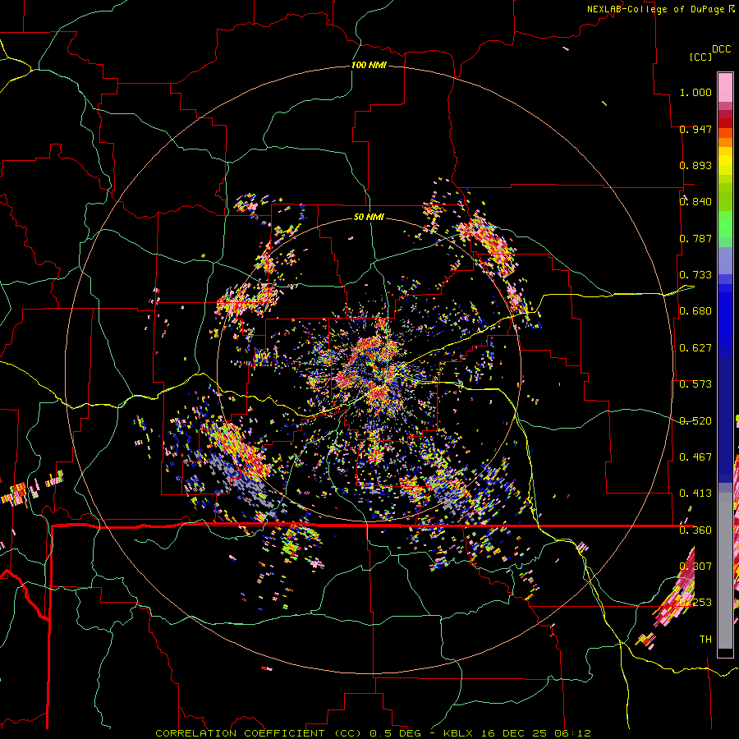The width and height of the screenshot is (739, 739).
Task: Click the CORRELATION COEFFICIENT (CC) caption text
Action: pos(259,733)
